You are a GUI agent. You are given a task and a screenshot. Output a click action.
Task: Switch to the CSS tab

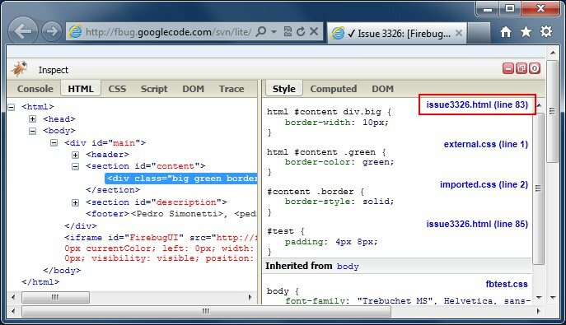pos(117,89)
